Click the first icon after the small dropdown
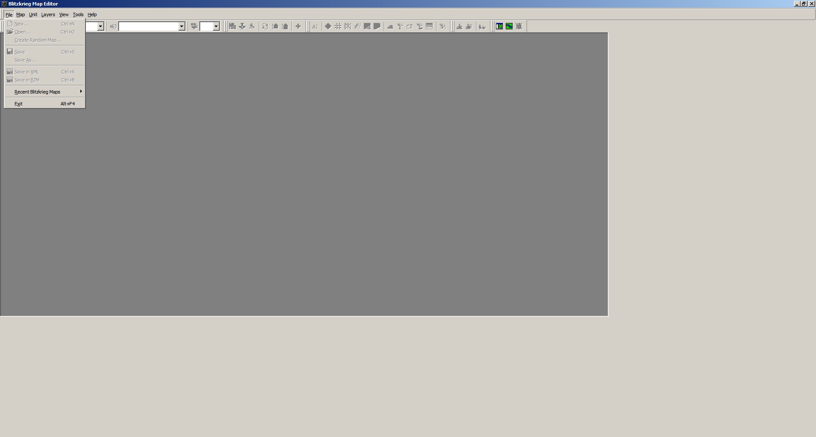 pos(232,26)
